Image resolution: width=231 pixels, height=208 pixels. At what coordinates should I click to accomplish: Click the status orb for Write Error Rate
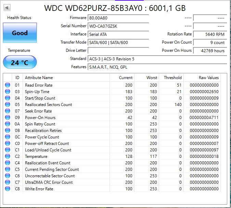click(8, 189)
